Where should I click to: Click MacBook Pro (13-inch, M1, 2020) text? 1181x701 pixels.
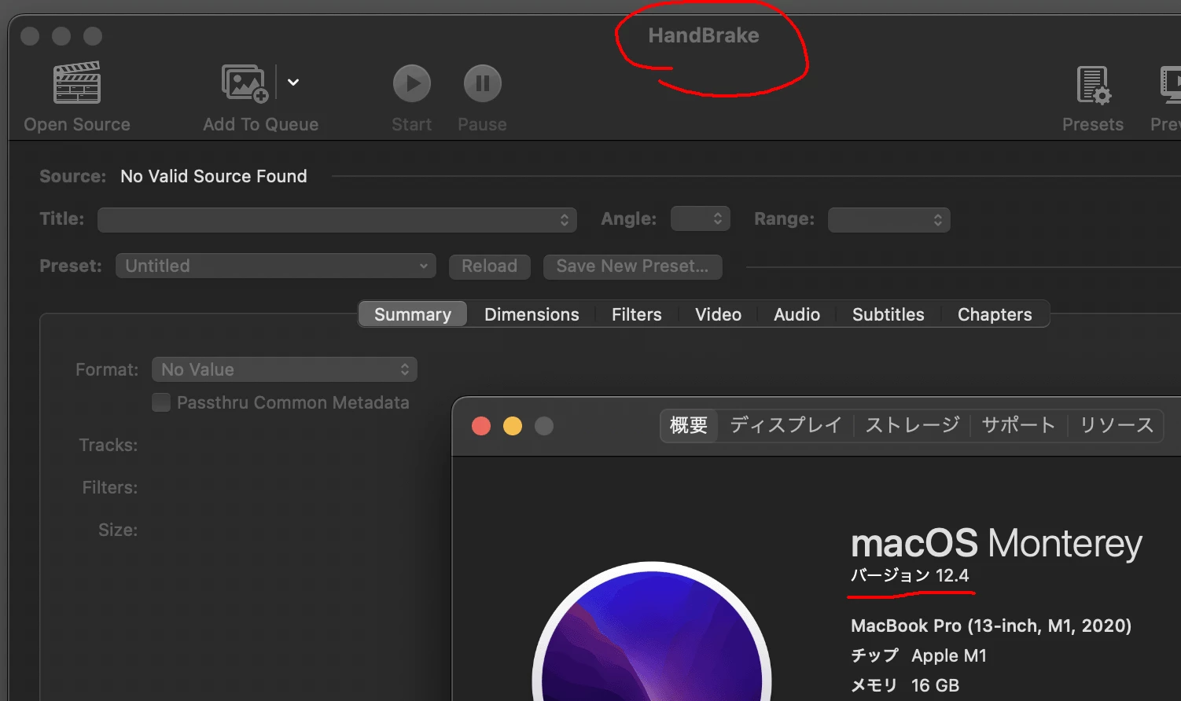pos(992,626)
